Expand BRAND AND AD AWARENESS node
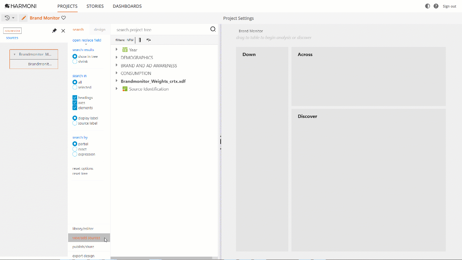The height and width of the screenshot is (260, 462). pyautogui.click(x=117, y=65)
